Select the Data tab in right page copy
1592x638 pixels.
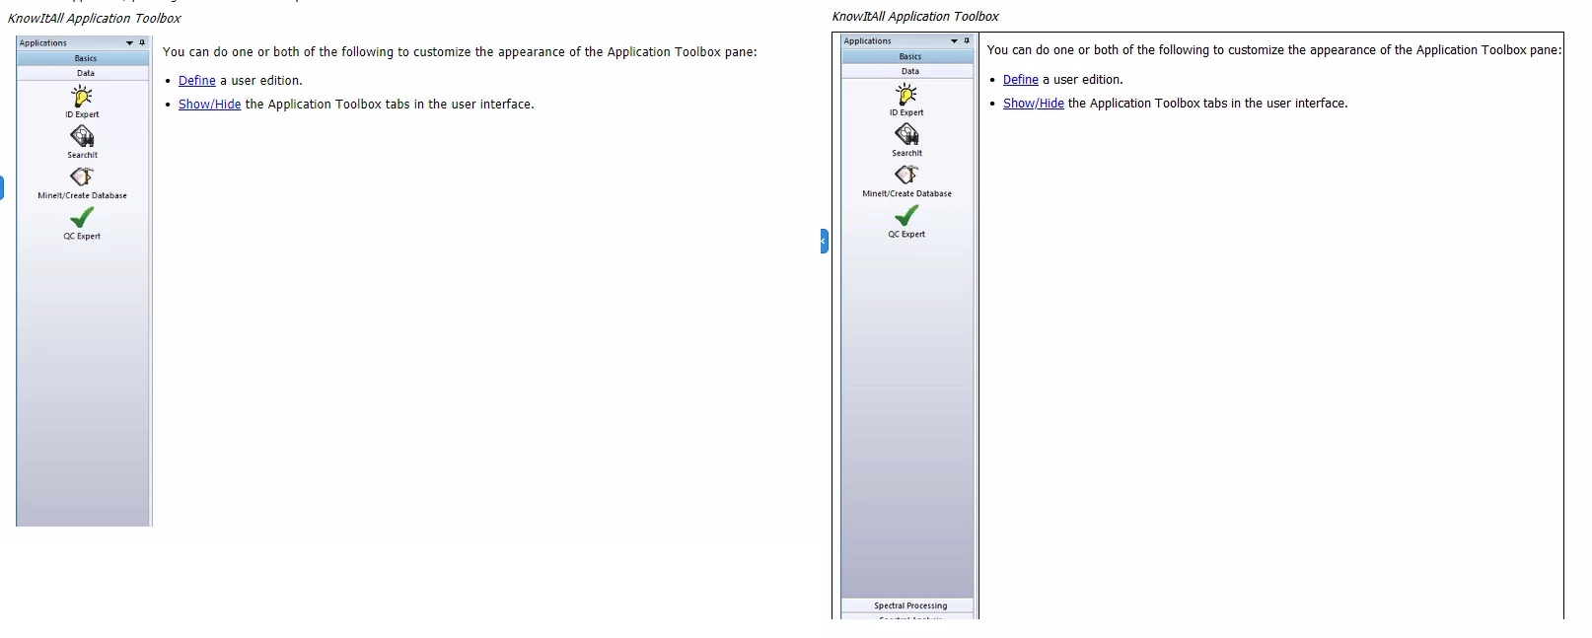pyautogui.click(x=909, y=71)
